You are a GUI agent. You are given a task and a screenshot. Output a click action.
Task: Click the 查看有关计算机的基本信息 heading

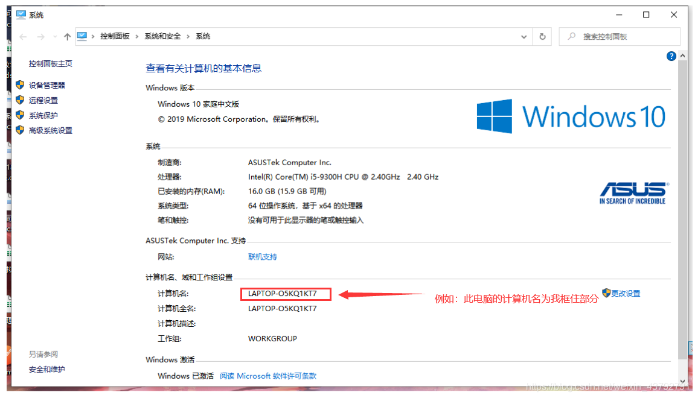pos(203,69)
